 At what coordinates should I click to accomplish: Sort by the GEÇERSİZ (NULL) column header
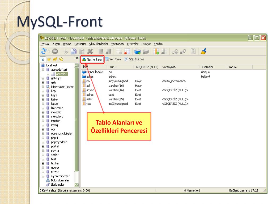point(147,67)
